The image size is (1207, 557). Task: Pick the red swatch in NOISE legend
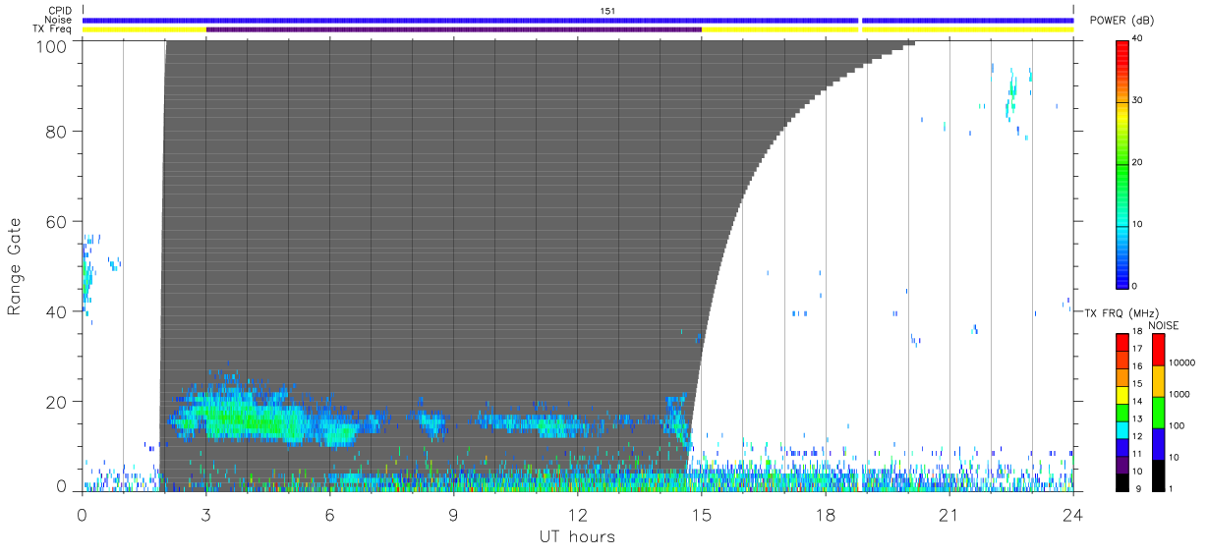(1158, 350)
